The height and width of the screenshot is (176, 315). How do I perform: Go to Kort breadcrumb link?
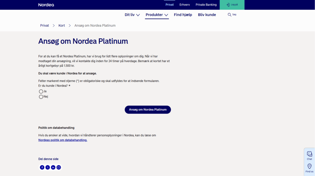point(62,25)
